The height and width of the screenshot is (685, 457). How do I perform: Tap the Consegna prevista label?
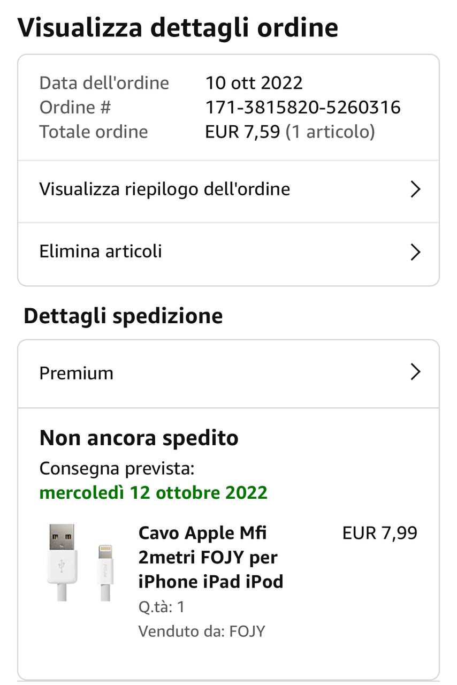pos(117,469)
